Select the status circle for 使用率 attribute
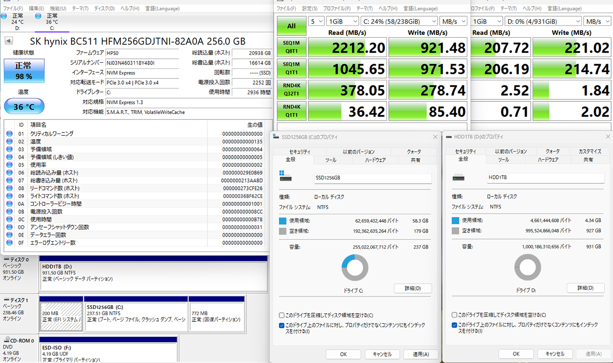This screenshot has height=363, width=613. point(9,165)
